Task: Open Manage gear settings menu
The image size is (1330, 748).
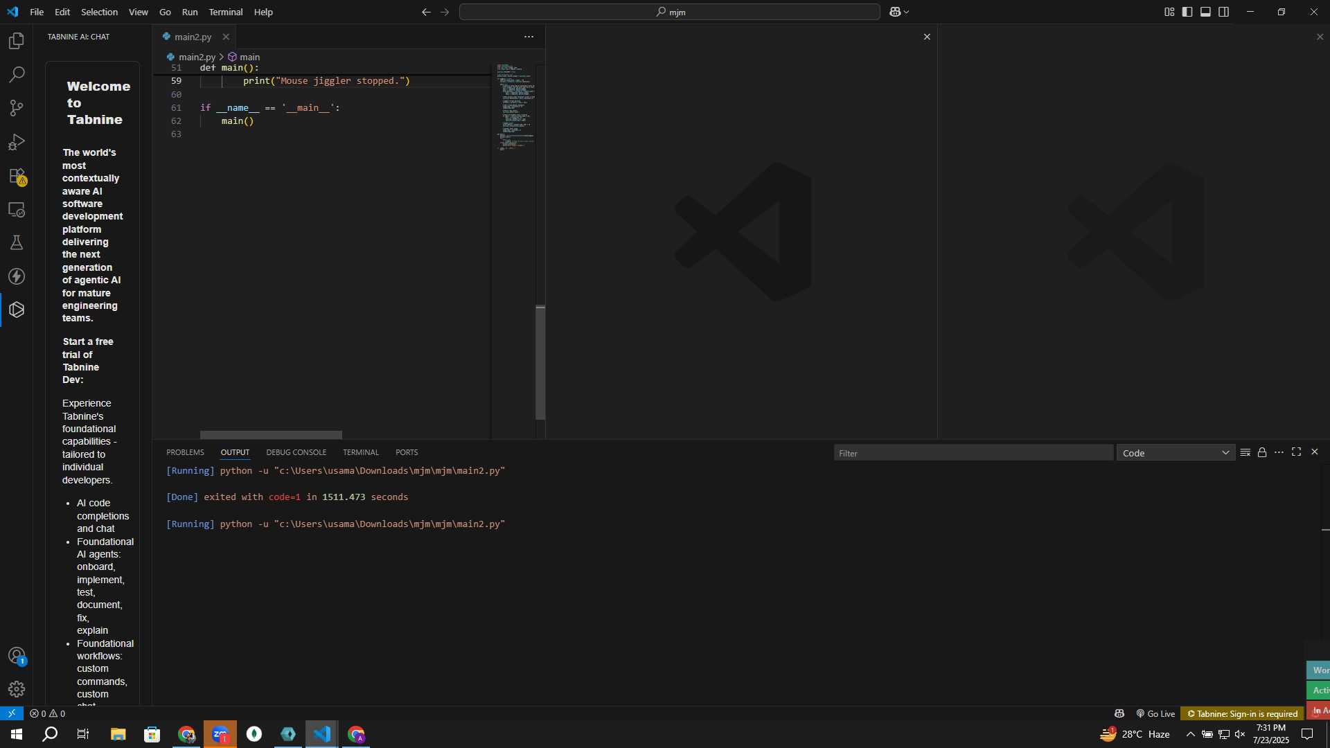Action: [17, 689]
